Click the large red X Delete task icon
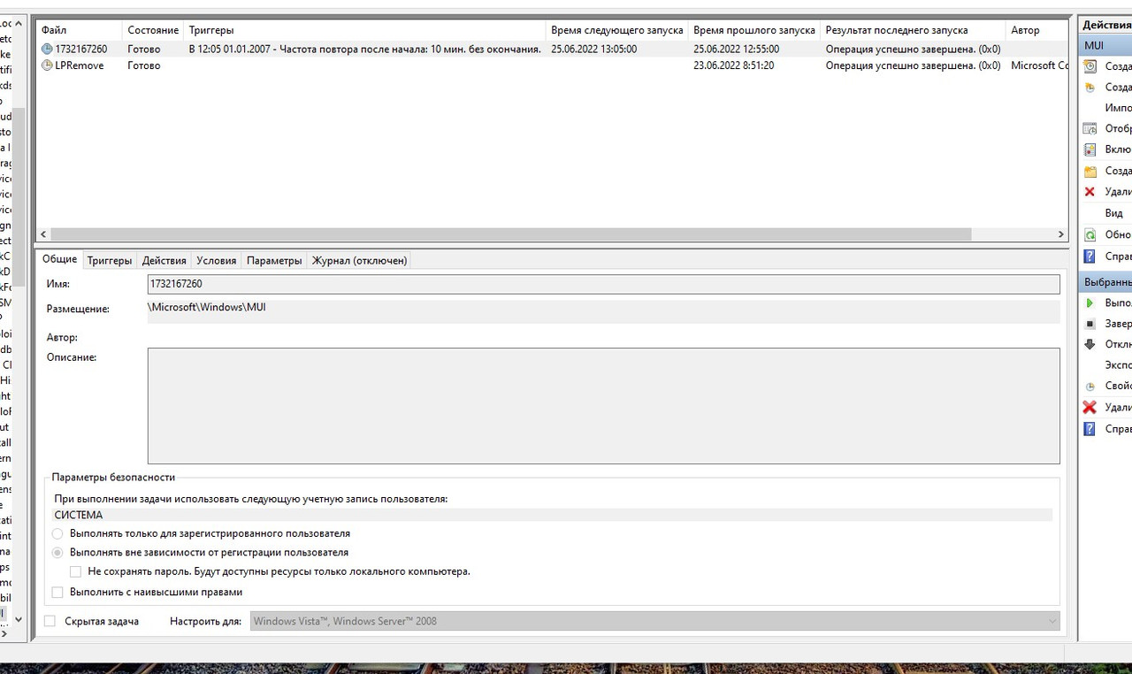The height and width of the screenshot is (674, 1132). [x=1090, y=408]
